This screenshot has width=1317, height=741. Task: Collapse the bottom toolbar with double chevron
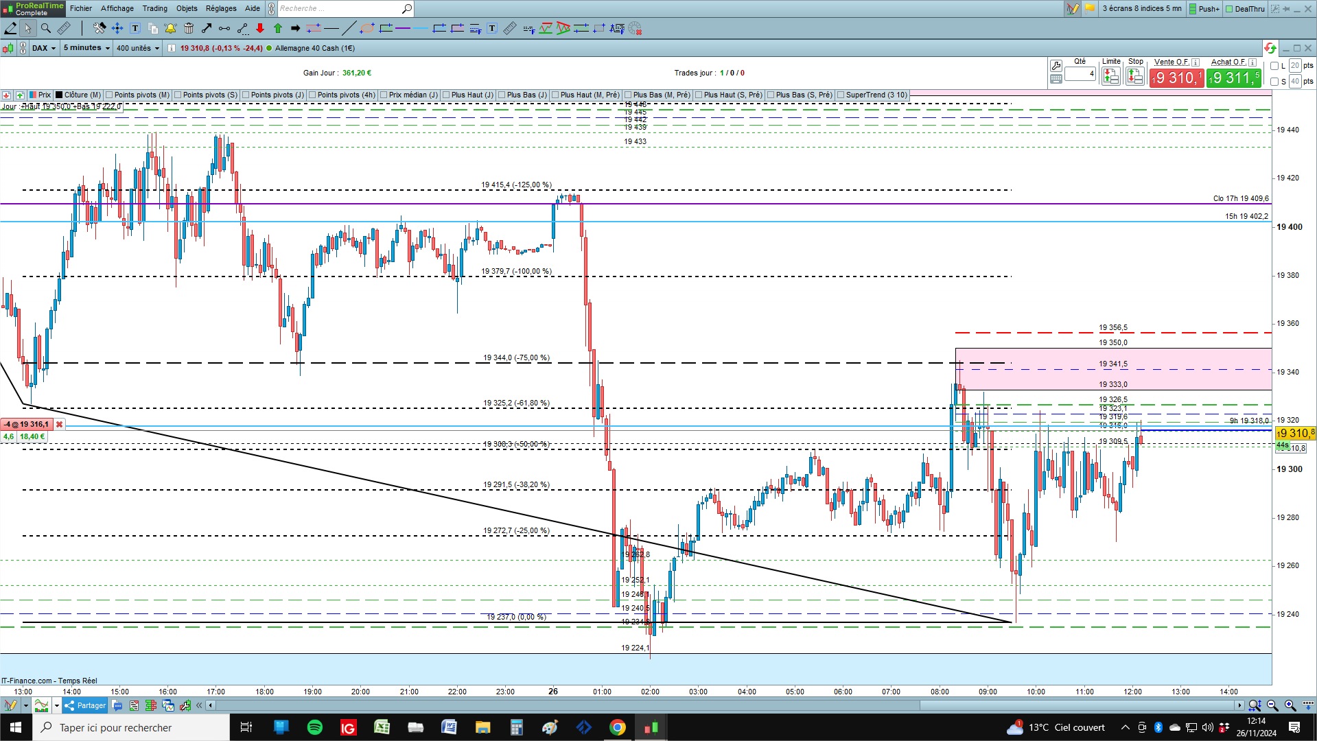pos(199,705)
